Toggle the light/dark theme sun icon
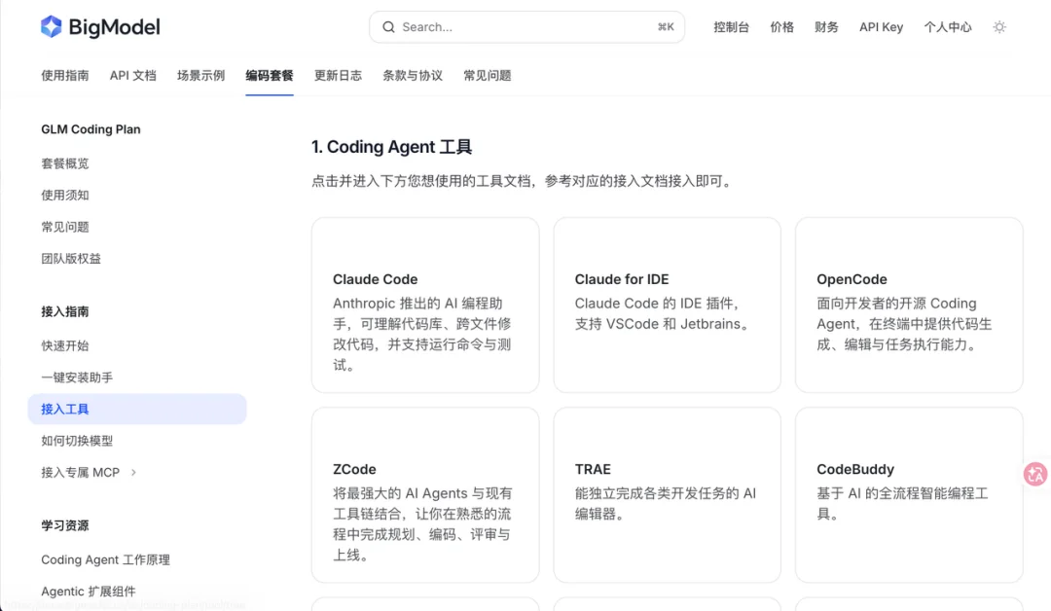1051x611 pixels. pos(999,27)
